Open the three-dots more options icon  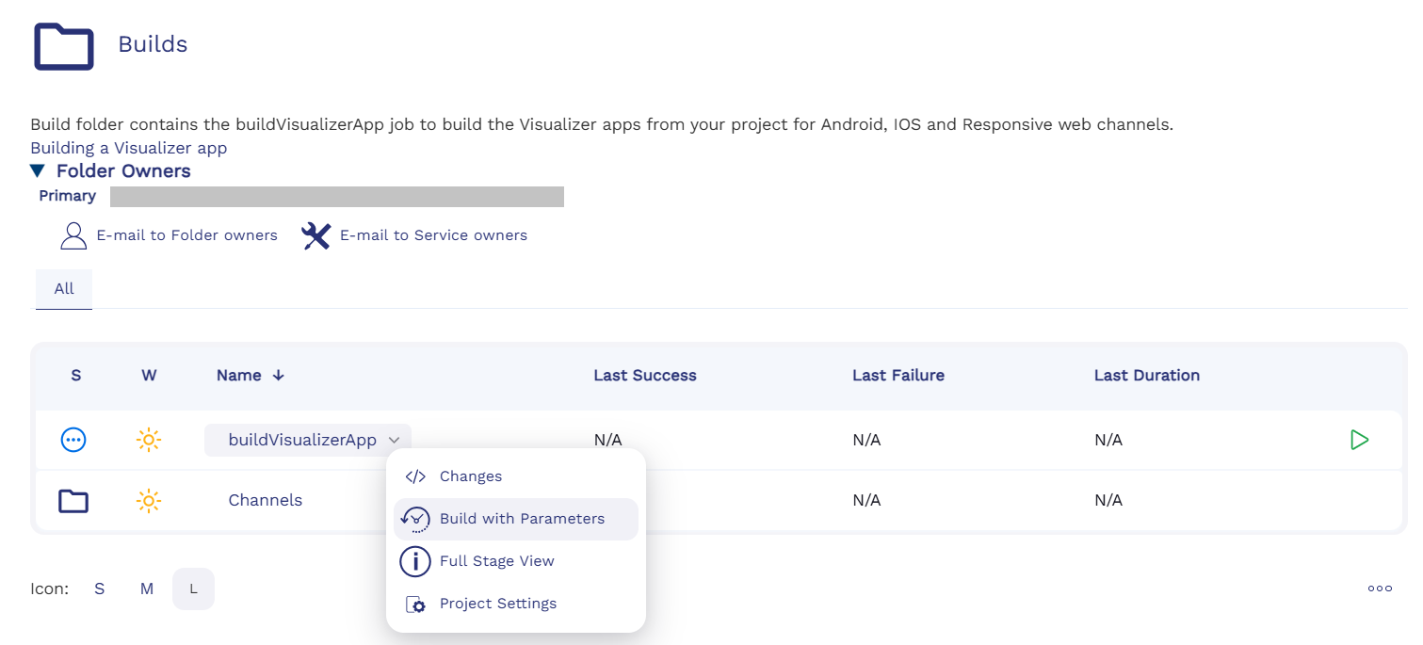pos(1380,589)
